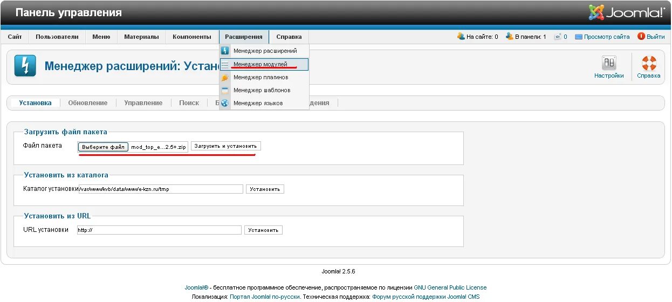Click globe icon next to Менеджер языков
Image resolution: width=672 pixels, height=302 pixels.
point(225,103)
